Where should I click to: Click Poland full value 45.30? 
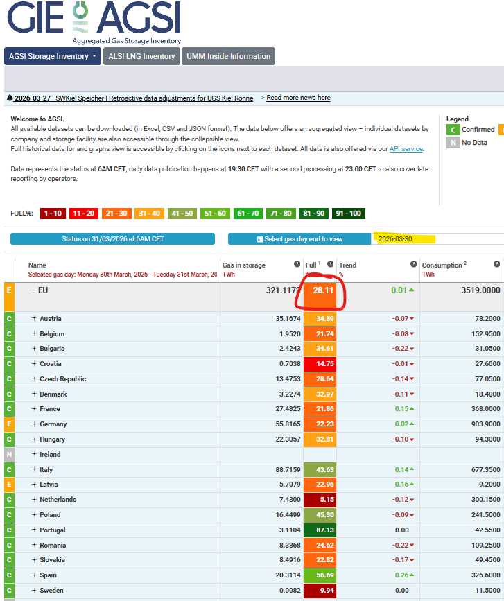(320, 515)
